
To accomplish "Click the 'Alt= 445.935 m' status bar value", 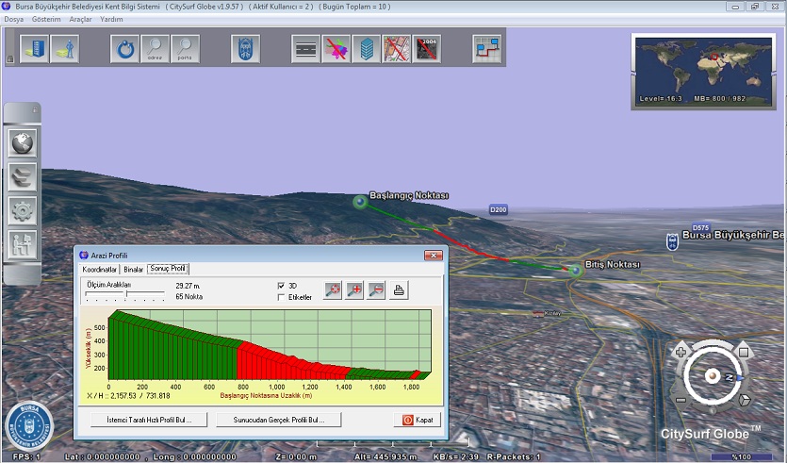I will pyautogui.click(x=385, y=457).
